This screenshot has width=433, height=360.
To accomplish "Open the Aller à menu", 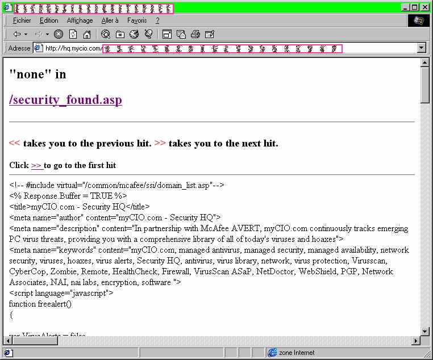I will (110, 20).
